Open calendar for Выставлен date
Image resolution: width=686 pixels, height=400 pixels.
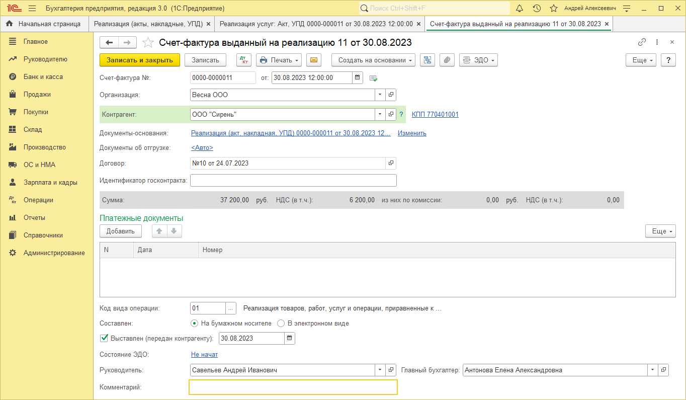click(x=290, y=338)
